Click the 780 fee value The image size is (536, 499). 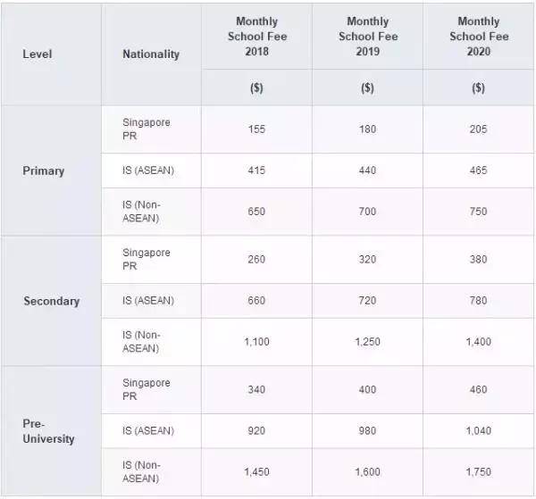[x=478, y=301]
